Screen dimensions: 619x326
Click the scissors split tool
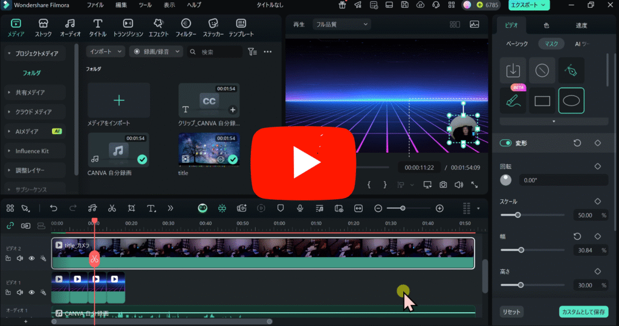point(112,208)
